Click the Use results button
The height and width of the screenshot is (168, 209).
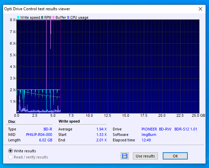click(145, 156)
